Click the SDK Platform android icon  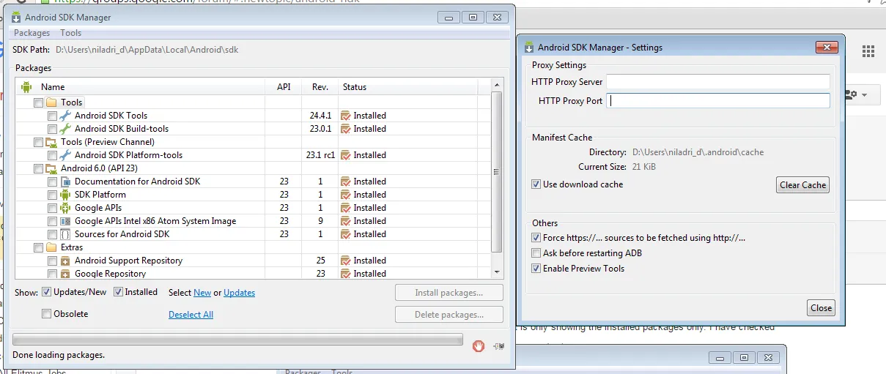tap(65, 195)
